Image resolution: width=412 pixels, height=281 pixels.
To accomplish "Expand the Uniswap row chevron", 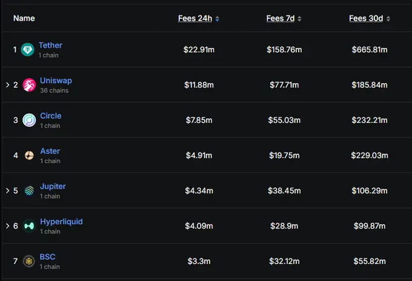I will click(7, 85).
